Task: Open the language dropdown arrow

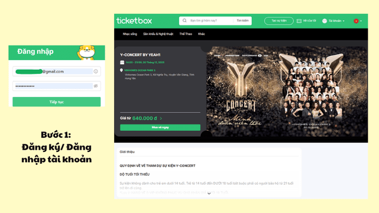Action: [361, 21]
